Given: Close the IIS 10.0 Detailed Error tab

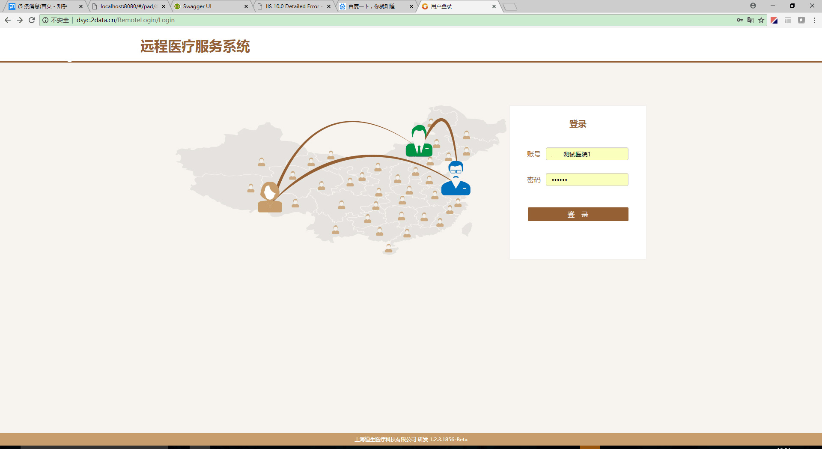Looking at the screenshot, I should point(329,6).
